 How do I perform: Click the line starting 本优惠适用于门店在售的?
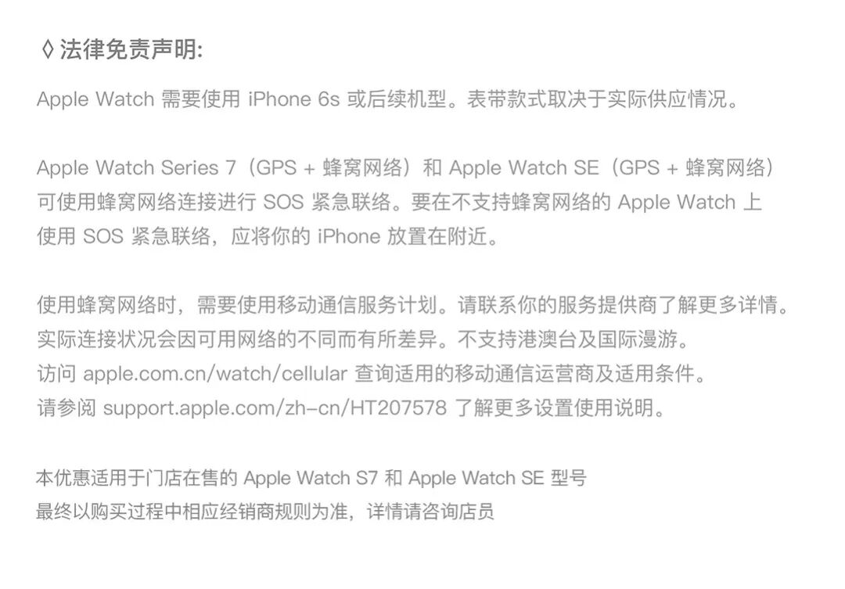(x=311, y=478)
